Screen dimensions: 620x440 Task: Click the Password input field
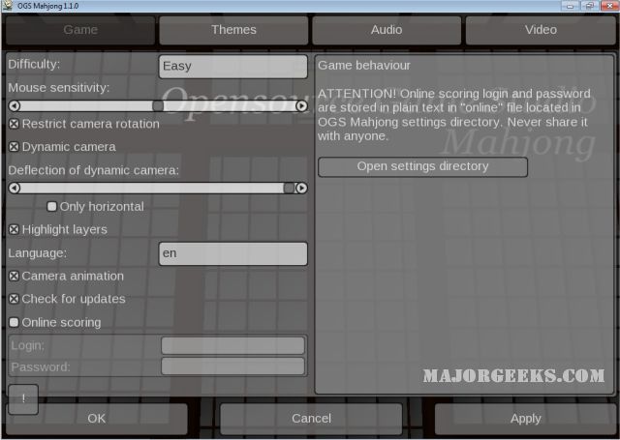click(232, 367)
